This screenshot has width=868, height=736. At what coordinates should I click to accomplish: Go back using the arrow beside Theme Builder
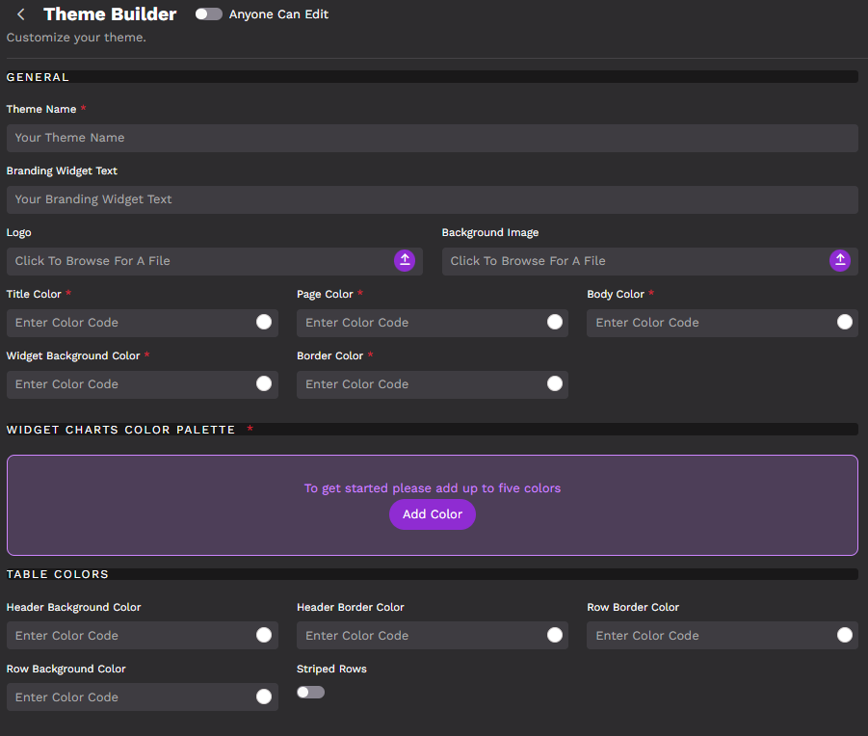(21, 14)
